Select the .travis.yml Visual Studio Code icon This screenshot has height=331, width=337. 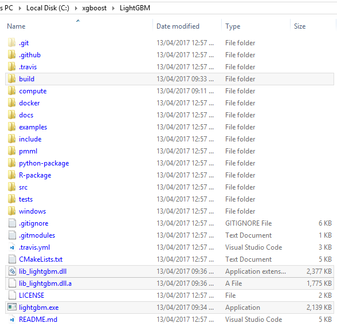(x=12, y=247)
